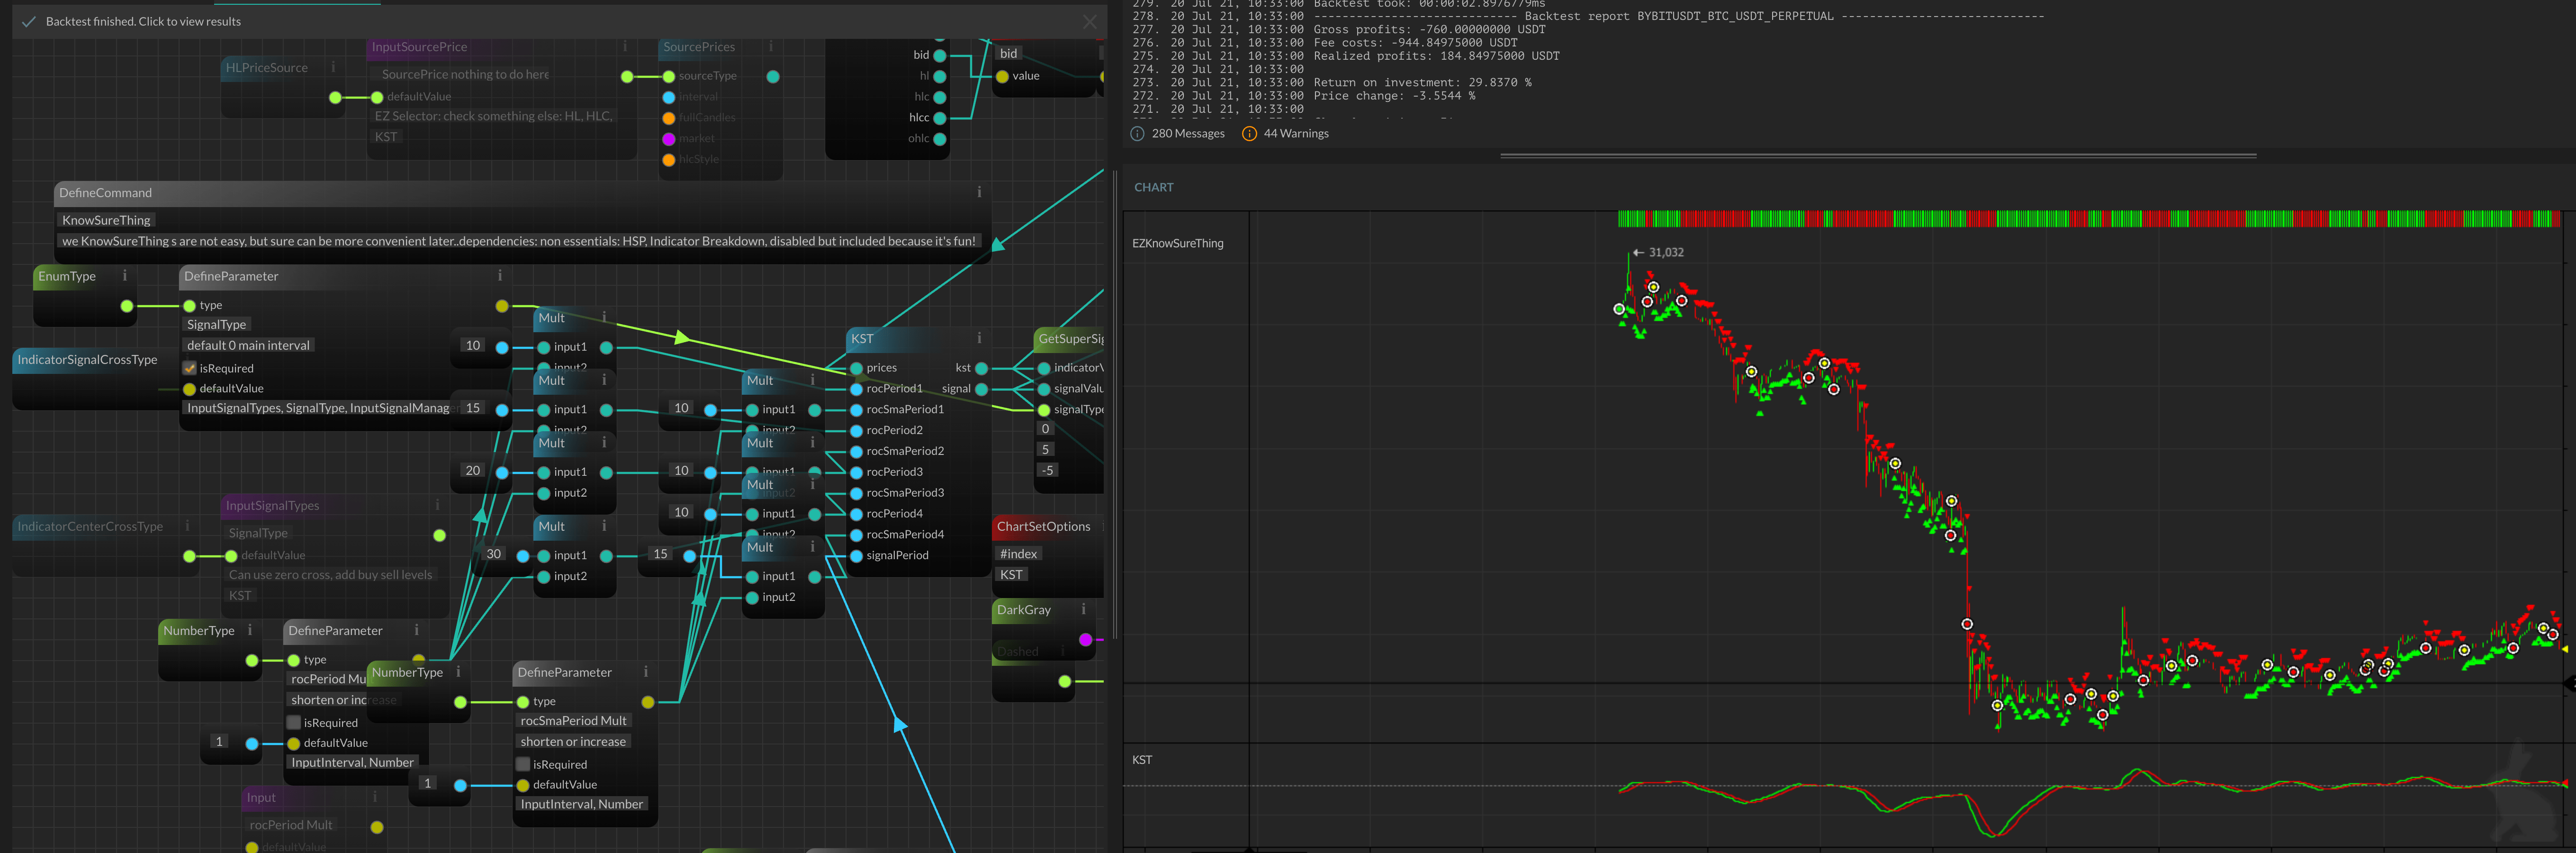The height and width of the screenshot is (853, 2576).
Task: Open the CHART tab
Action: 1153,187
